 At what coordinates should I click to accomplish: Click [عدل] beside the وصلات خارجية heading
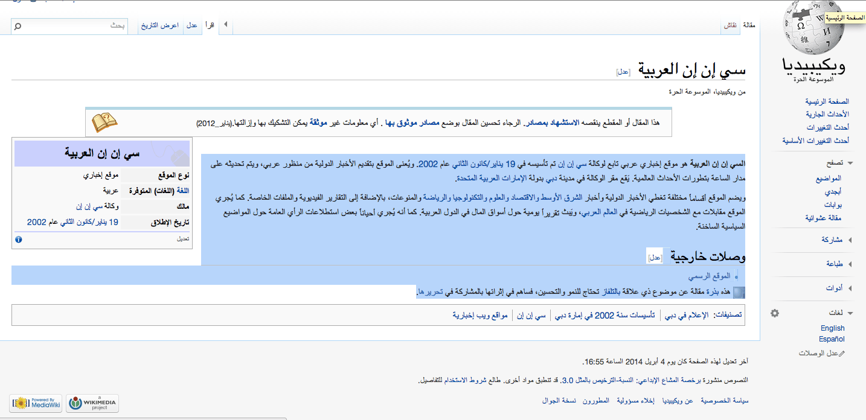(x=655, y=258)
